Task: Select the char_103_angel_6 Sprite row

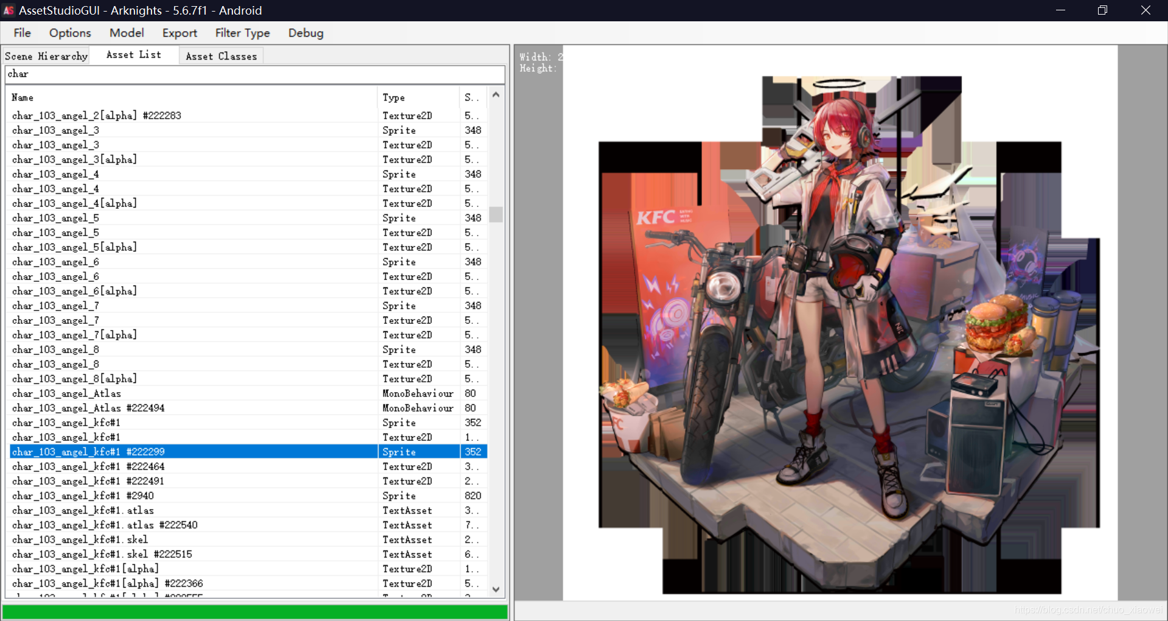Action: (x=249, y=262)
